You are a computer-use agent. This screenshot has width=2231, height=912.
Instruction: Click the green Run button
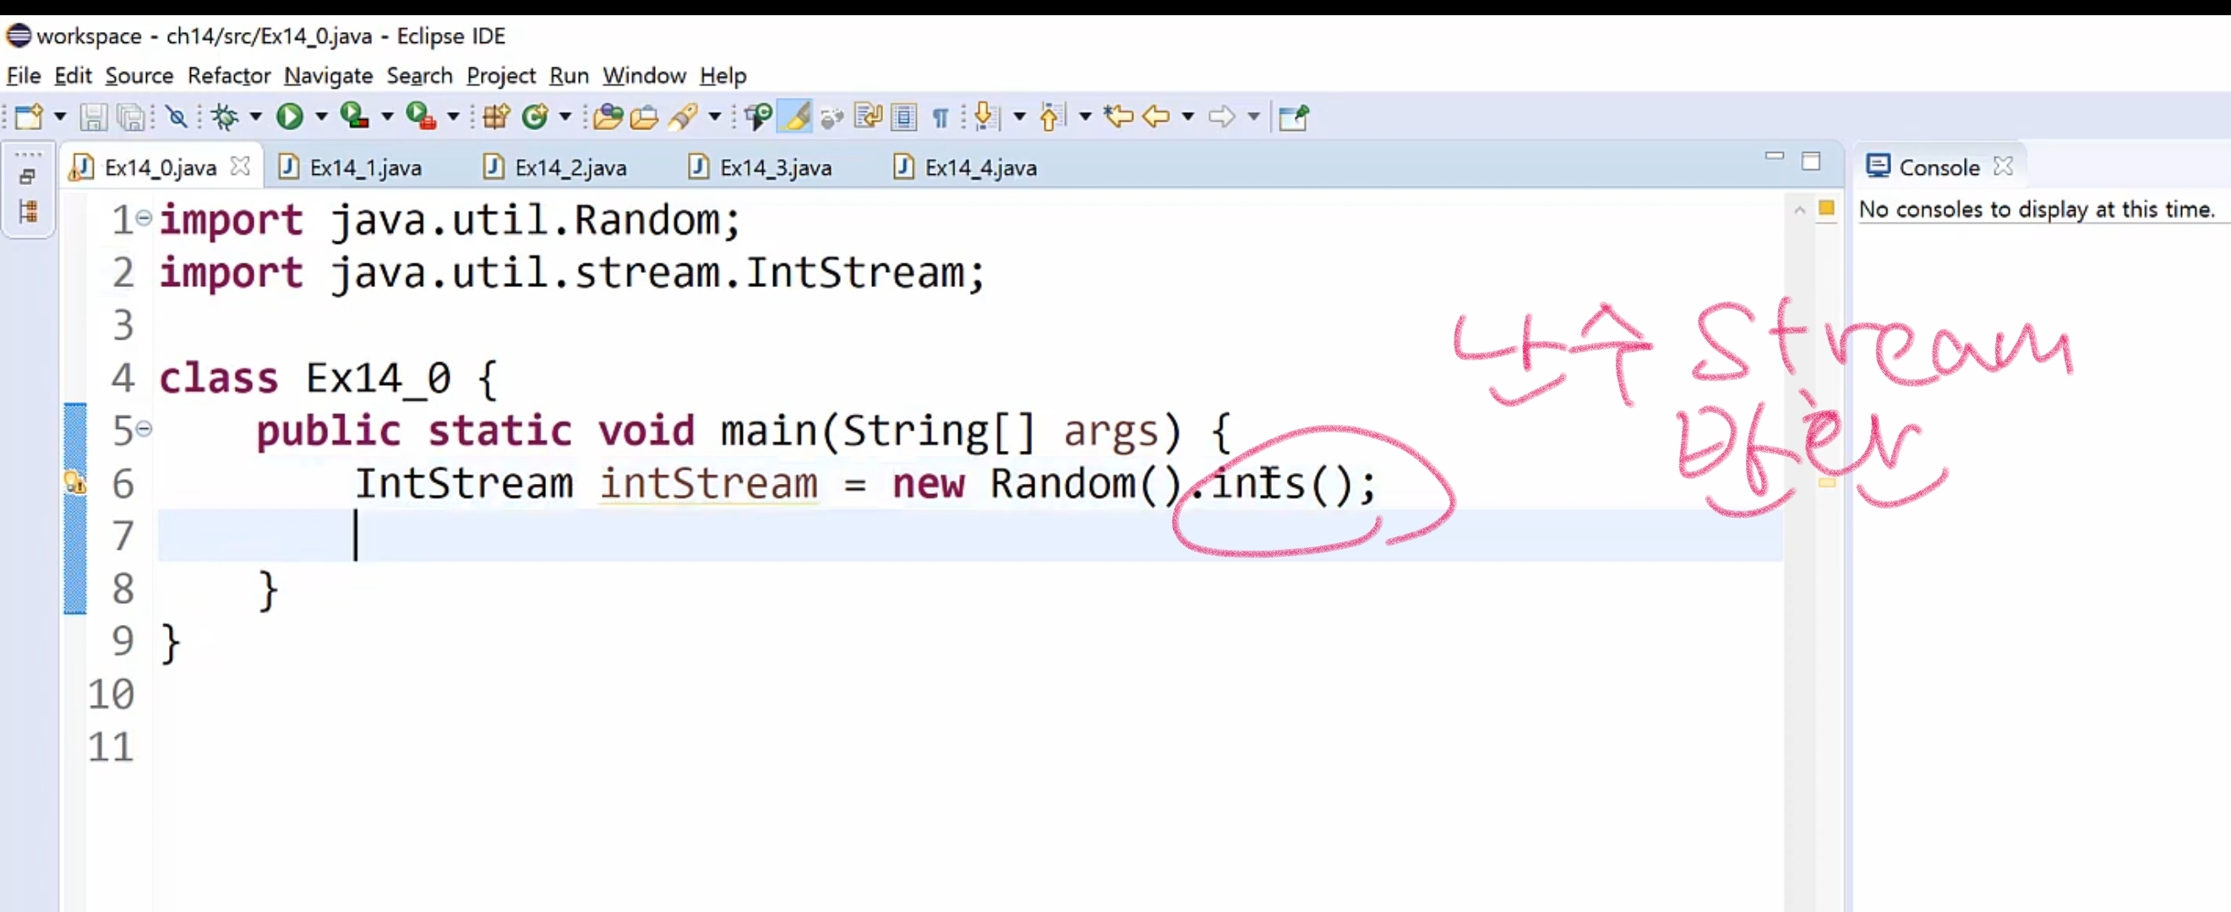[289, 116]
